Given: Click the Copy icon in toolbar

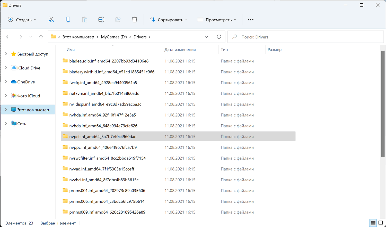Looking at the screenshot, I should tap(68, 20).
